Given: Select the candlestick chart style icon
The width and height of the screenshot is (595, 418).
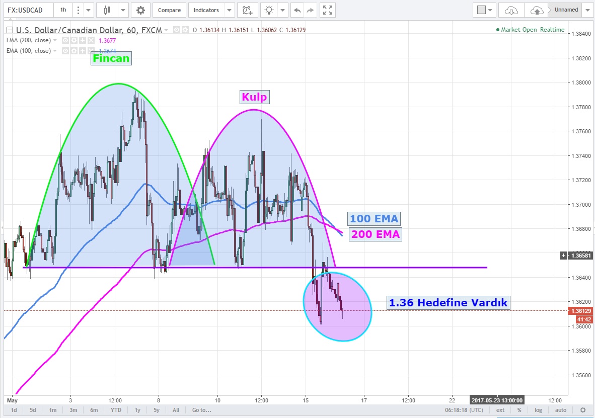Looking at the screenshot, I should [x=106, y=10].
